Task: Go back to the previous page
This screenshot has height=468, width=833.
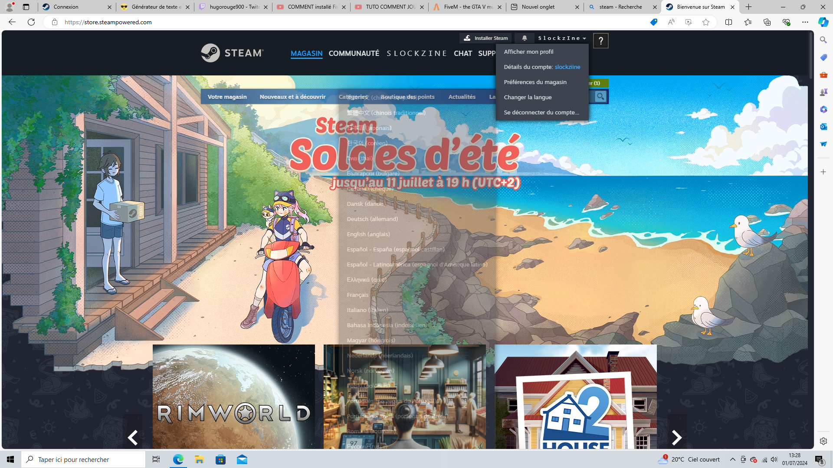Action: [12, 22]
